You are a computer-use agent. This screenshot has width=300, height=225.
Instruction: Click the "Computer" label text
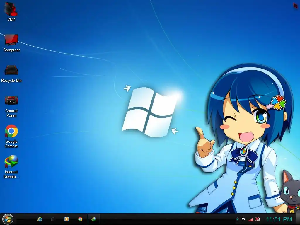(x=11, y=50)
